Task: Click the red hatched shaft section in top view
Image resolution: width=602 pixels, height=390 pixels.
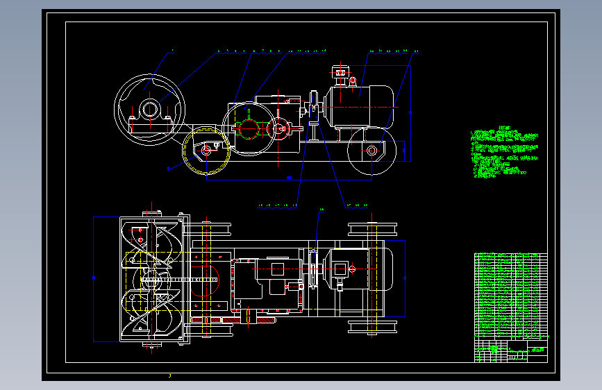Action: (233, 320)
